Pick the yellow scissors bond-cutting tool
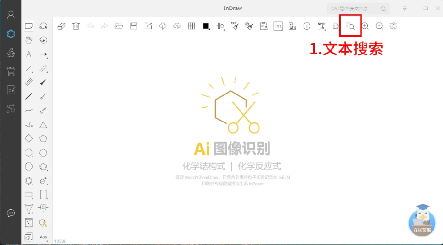Image resolution: width=443 pixels, height=245 pixels. [x=43, y=222]
